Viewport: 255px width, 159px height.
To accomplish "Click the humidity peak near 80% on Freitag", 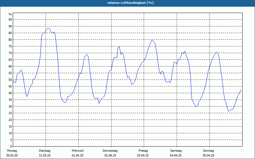I will pos(152,40).
